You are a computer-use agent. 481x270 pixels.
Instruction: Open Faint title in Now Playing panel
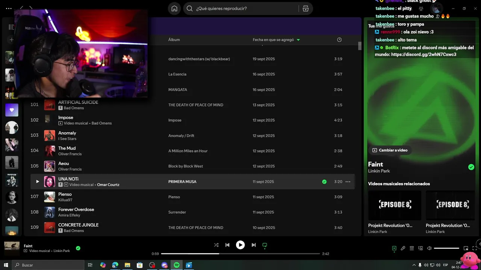click(375, 164)
